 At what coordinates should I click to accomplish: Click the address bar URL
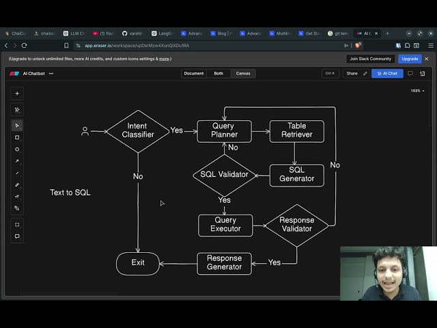tap(137, 46)
